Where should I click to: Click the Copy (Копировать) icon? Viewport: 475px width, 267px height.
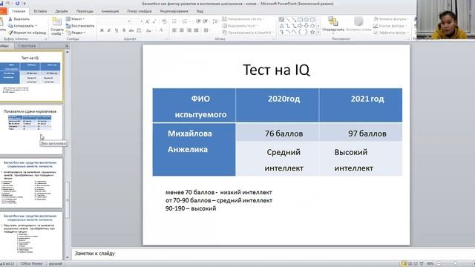[x=10, y=26]
